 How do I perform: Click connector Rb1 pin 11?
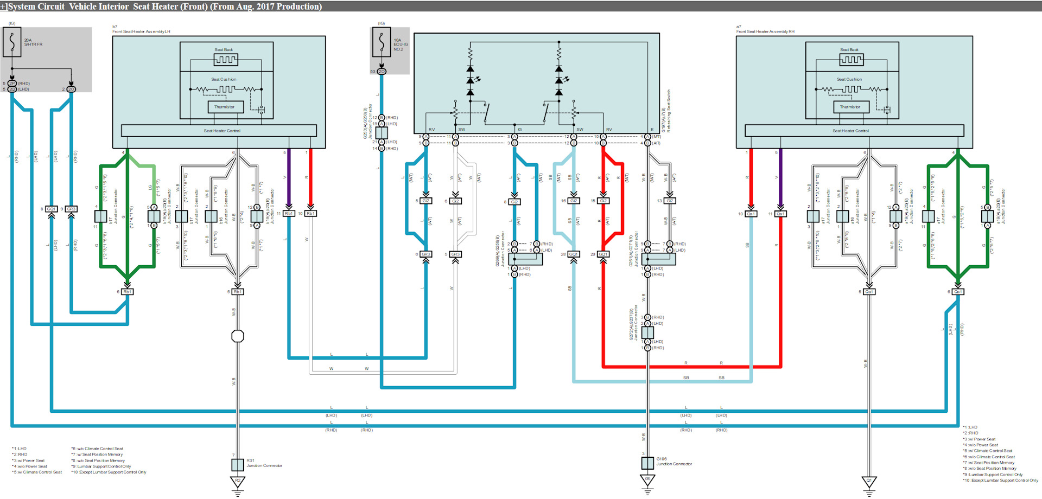289,214
